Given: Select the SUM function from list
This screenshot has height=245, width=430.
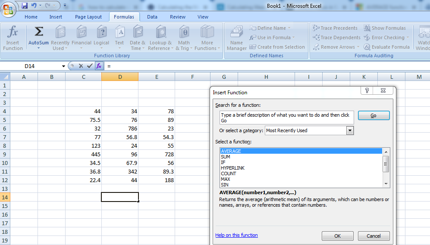Looking at the screenshot, I should pos(226,157).
